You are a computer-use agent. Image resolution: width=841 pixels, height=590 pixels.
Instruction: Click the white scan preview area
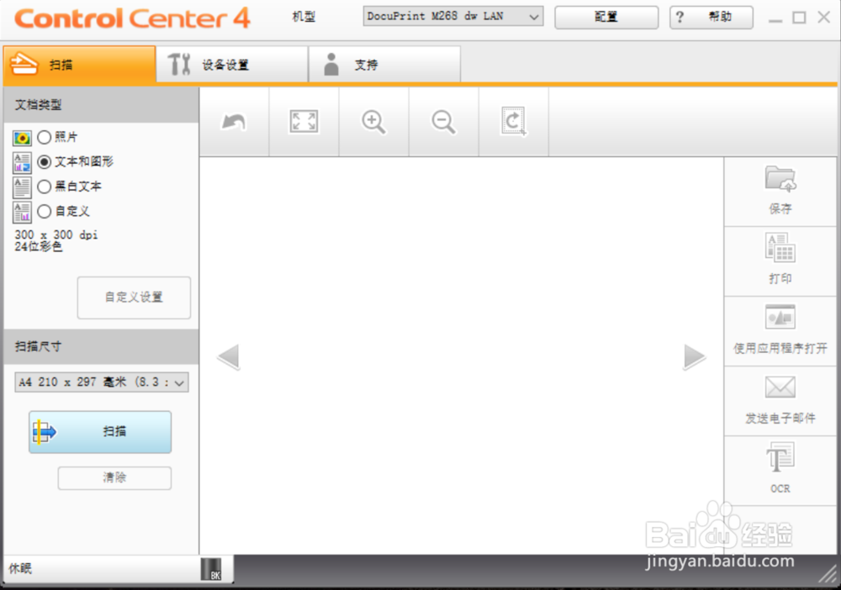pyautogui.click(x=461, y=356)
